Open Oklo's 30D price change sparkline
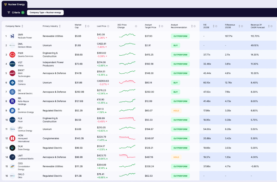 click(127, 175)
